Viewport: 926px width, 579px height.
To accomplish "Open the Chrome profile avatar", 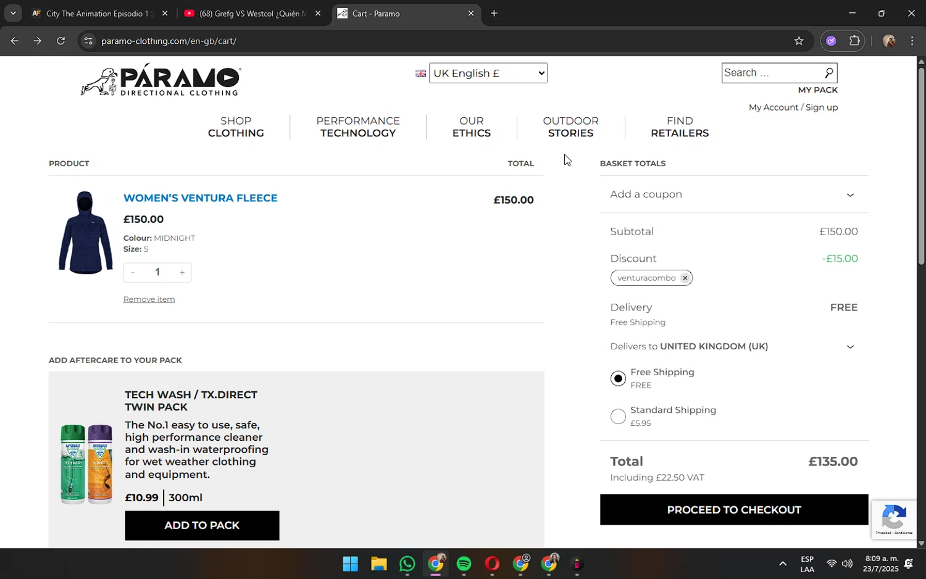I will tap(889, 41).
